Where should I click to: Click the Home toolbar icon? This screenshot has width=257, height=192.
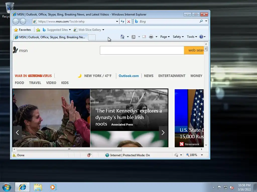(122, 37)
